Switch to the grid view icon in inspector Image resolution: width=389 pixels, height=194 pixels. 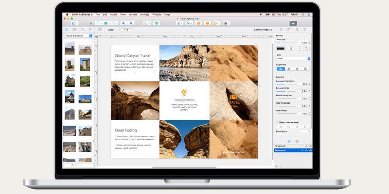[297, 141]
